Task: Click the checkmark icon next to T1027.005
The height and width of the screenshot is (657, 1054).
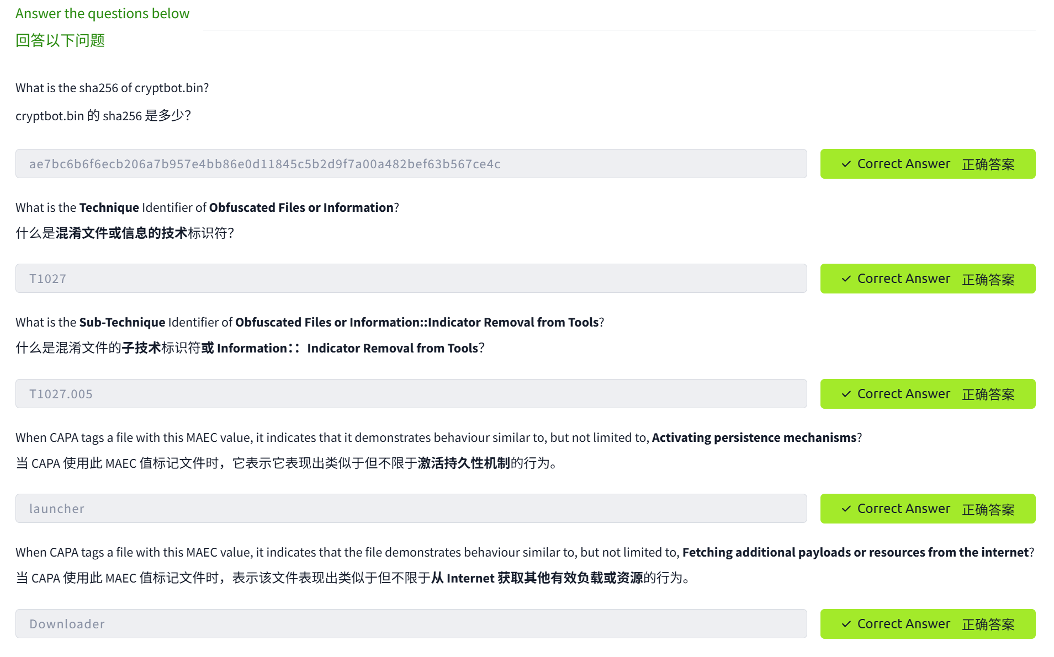Action: click(x=846, y=394)
